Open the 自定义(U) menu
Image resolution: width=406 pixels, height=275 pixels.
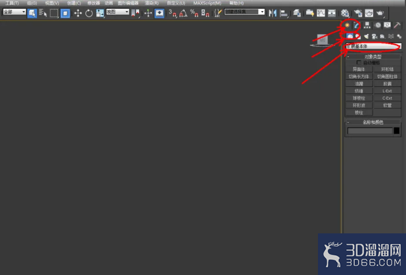click(176, 3)
